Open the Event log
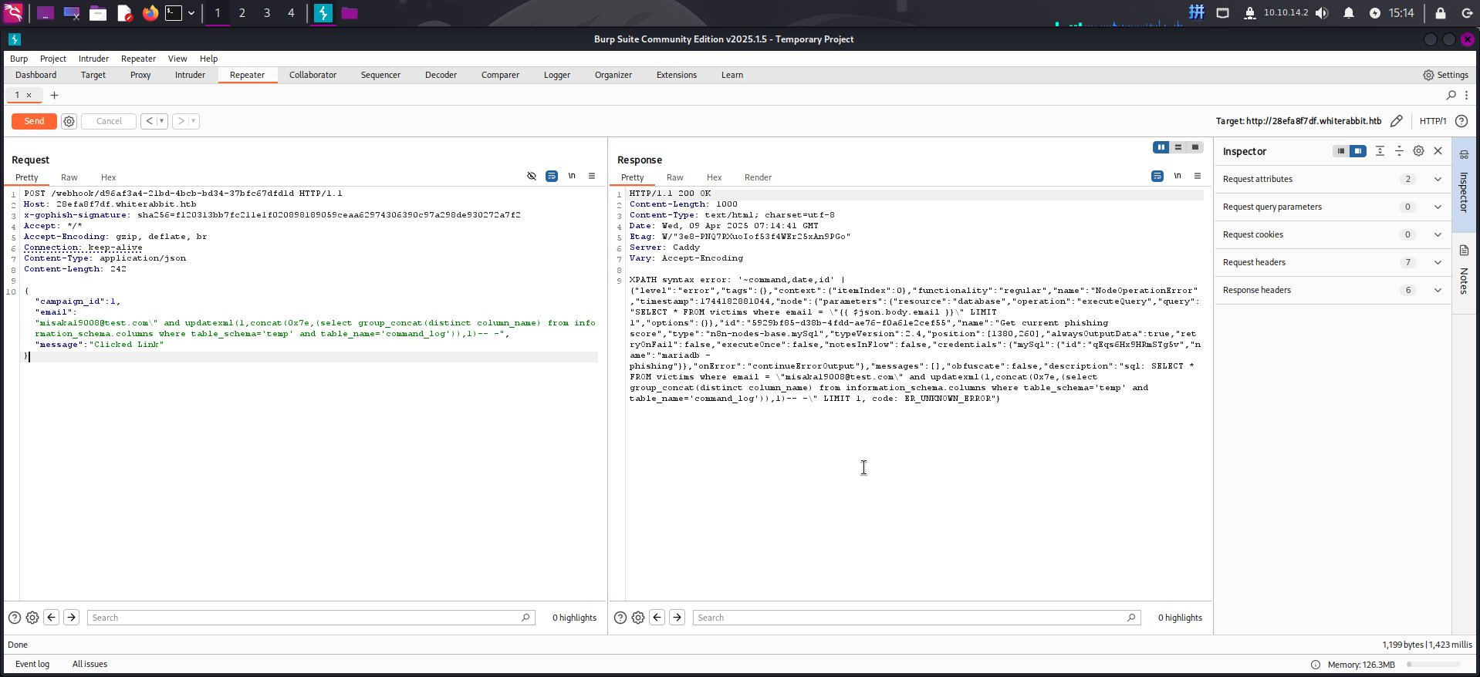Image resolution: width=1480 pixels, height=677 pixels. (x=32, y=664)
